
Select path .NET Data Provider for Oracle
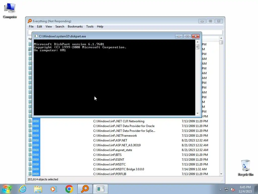(x=124, y=126)
